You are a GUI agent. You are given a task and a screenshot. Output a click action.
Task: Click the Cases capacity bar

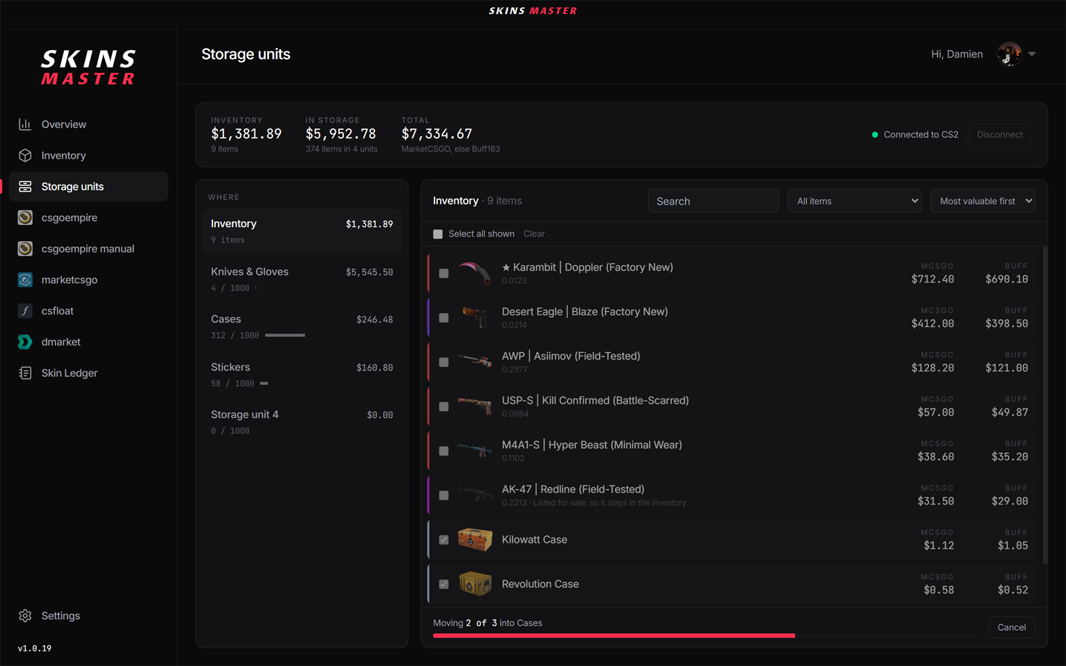click(285, 335)
